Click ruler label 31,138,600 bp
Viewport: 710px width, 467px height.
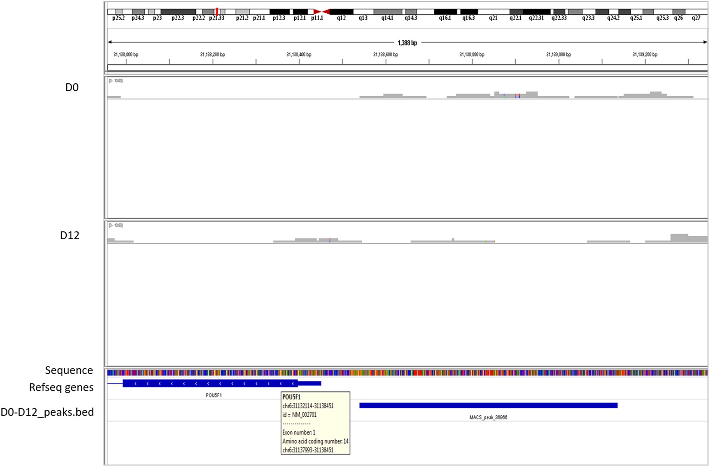click(x=386, y=55)
